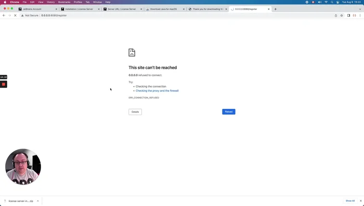Close the JetBrains Account tab
Viewport: 364px width, 206px height.
(56, 9)
